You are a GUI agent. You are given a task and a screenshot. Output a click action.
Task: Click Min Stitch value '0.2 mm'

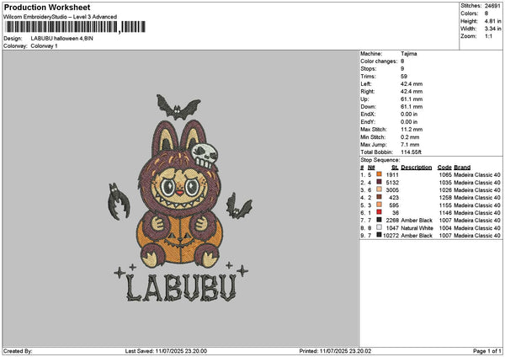[410, 137]
